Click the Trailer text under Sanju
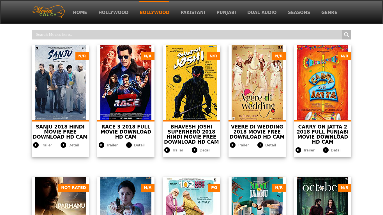Screen dimensions: 383x215 tap(47, 145)
